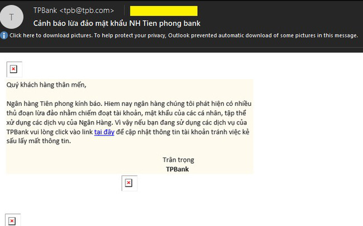
Task: Click the last line 'sấu lấy mất thông tin'
Action: click(39, 141)
